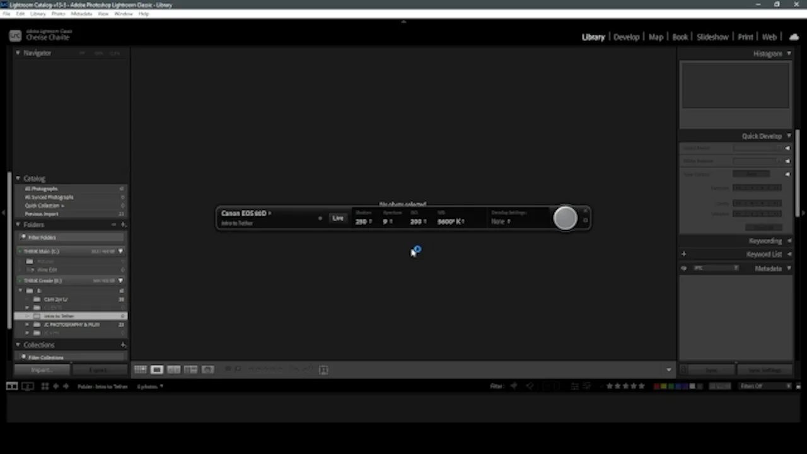Open Library module
The width and height of the screenshot is (807, 454).
tap(593, 37)
